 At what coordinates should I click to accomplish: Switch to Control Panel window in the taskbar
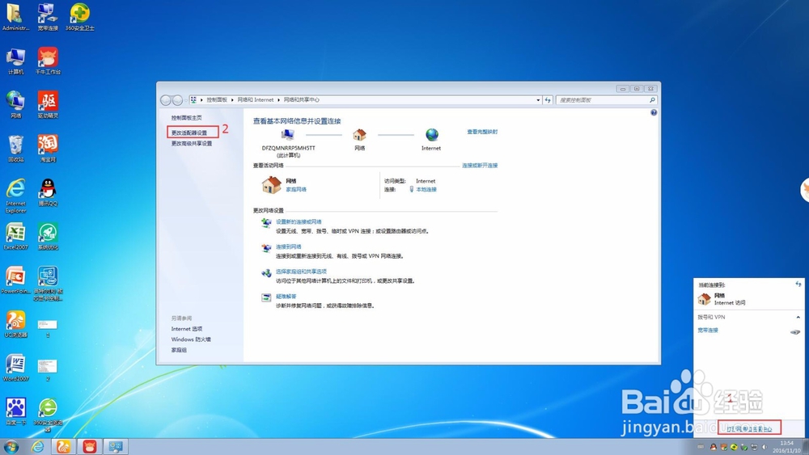tap(116, 446)
